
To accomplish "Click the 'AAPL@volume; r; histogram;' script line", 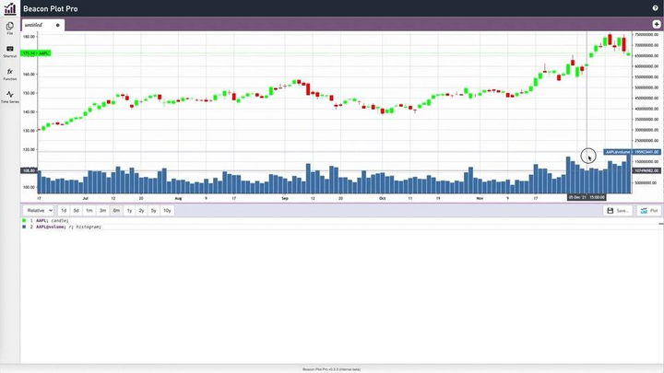I will (68, 227).
